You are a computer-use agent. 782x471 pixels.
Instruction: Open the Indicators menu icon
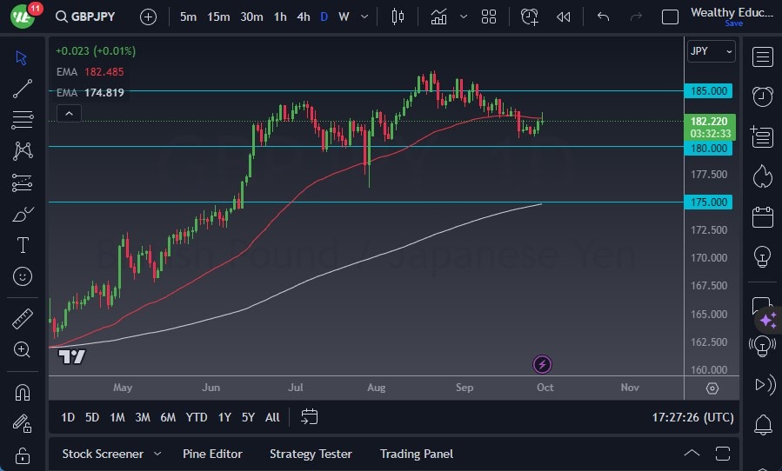(x=438, y=17)
